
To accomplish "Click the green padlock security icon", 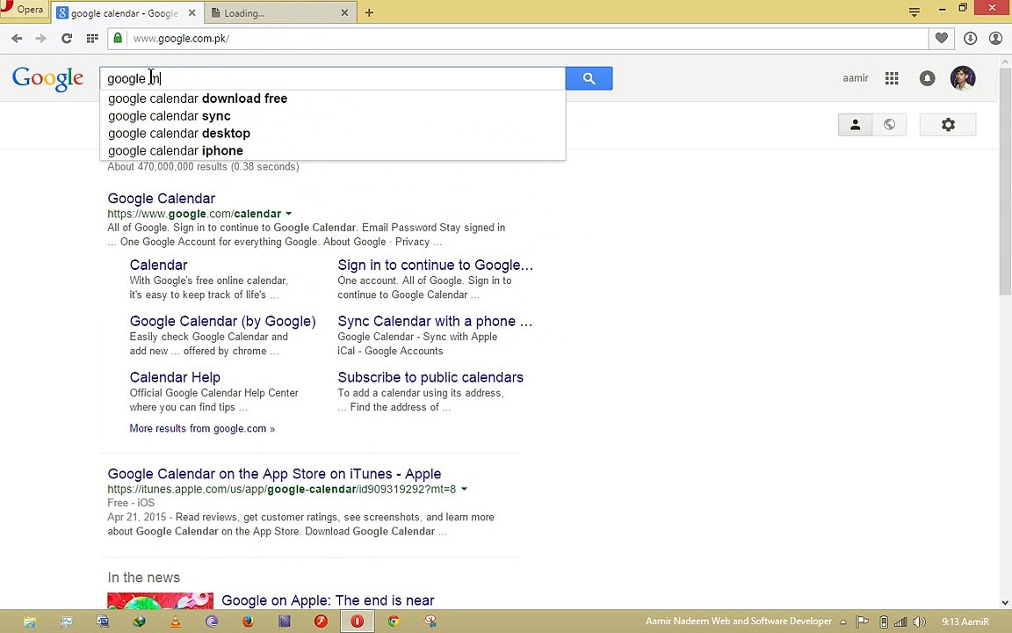I will [x=118, y=38].
